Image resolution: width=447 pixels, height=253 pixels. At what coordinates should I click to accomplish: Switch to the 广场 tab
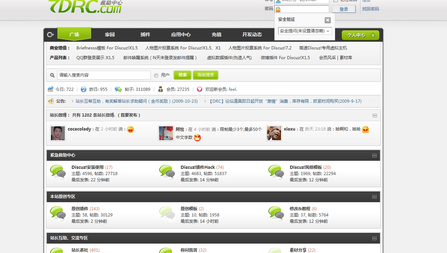coord(74,34)
